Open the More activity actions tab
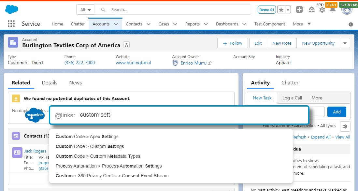 pos(317,98)
